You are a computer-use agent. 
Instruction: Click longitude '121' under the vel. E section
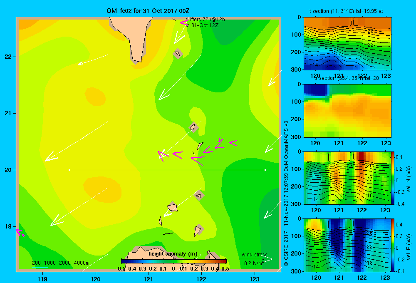(339, 278)
